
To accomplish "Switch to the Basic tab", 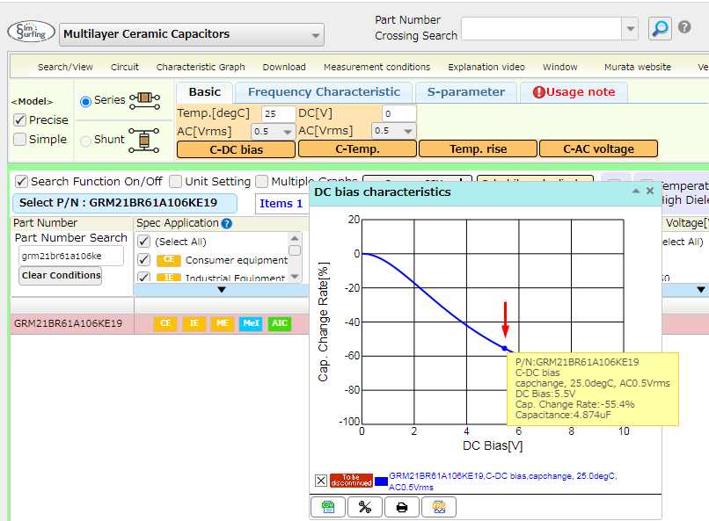I will (205, 92).
